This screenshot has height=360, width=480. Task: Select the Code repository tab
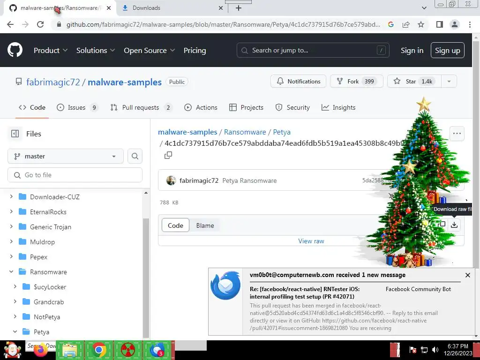coord(32,107)
